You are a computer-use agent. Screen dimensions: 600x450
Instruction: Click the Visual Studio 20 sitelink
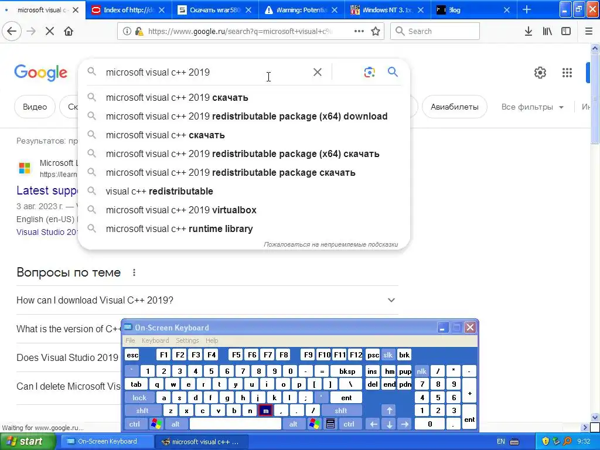point(47,232)
